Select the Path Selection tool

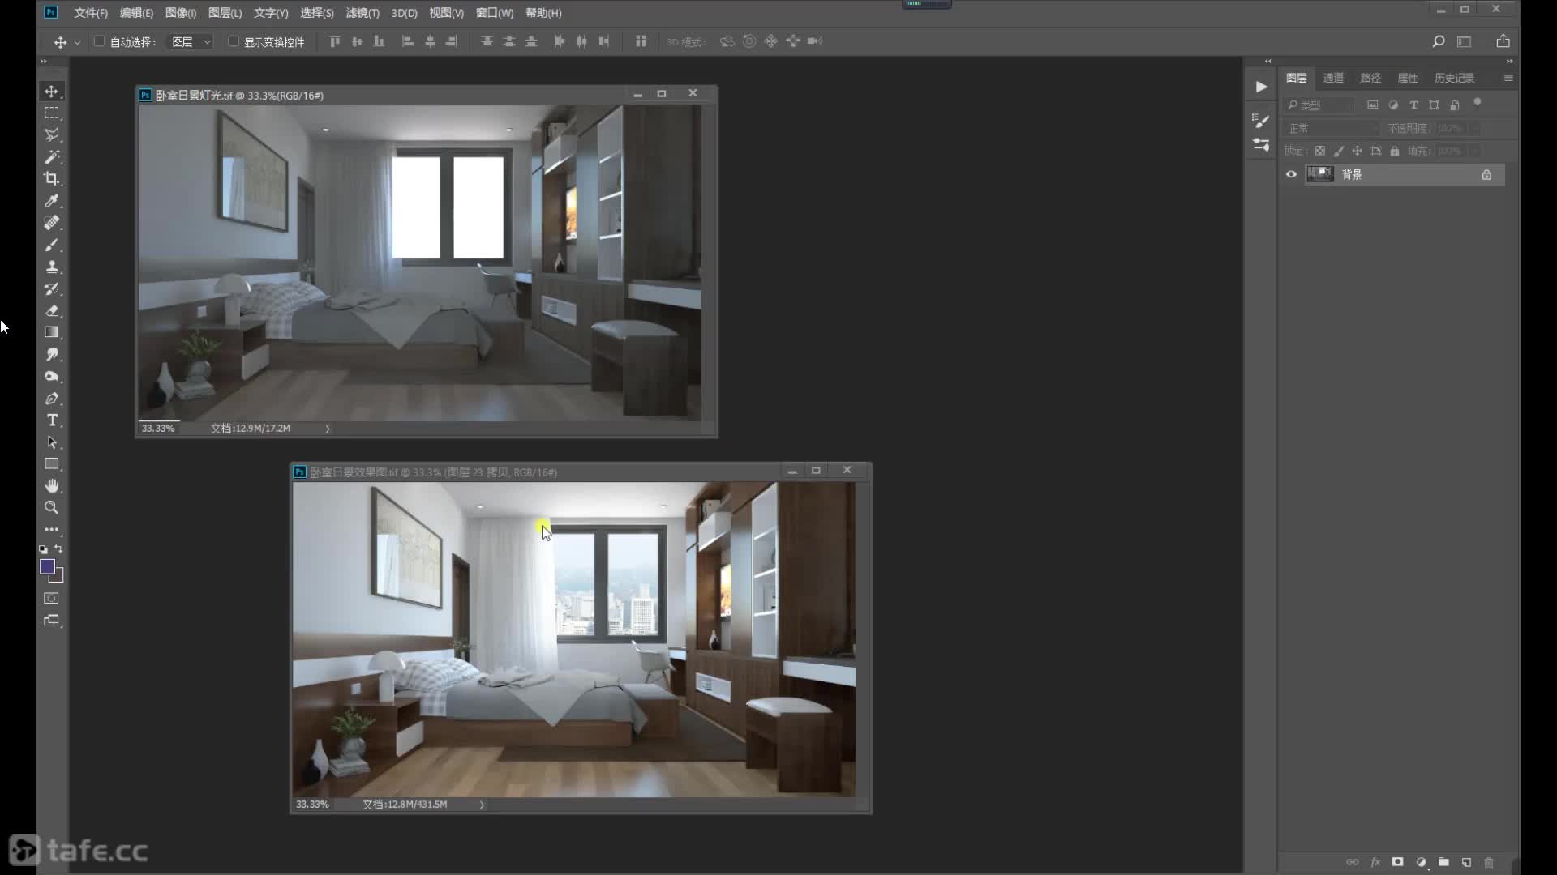(x=52, y=442)
